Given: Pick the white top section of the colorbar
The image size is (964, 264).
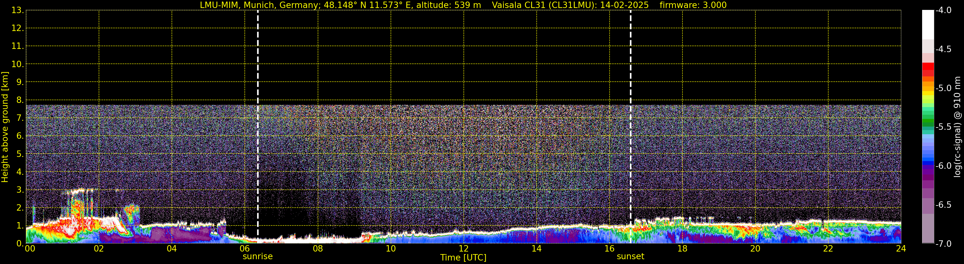Looking at the screenshot, I should [x=928, y=24].
